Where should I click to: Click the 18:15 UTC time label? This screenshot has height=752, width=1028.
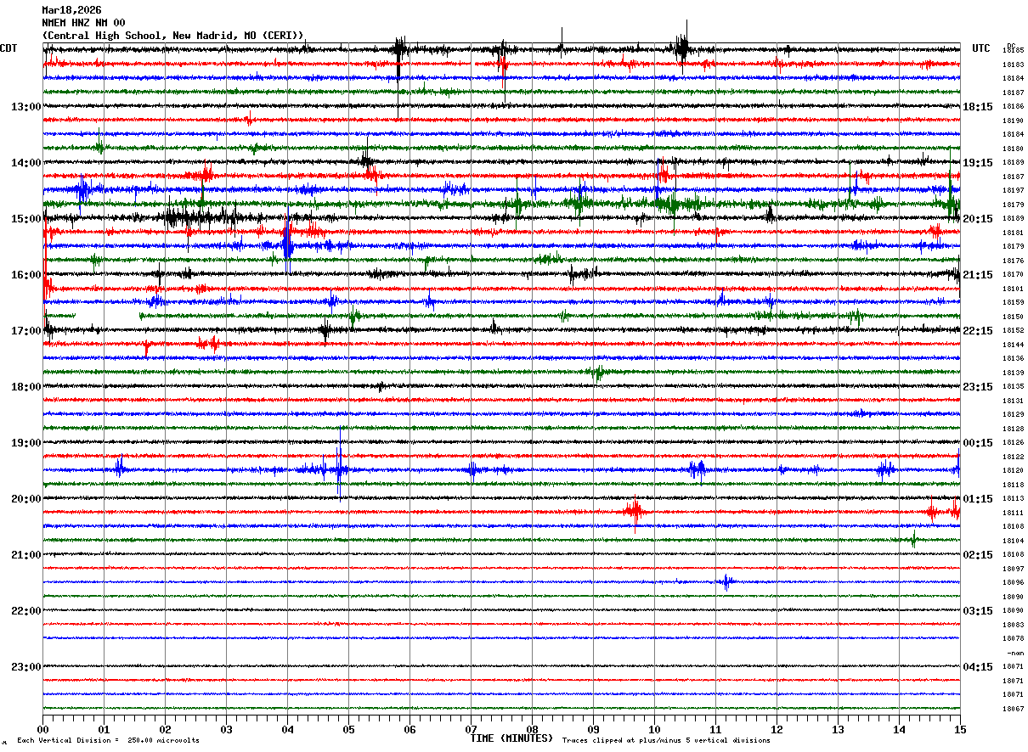coord(978,107)
